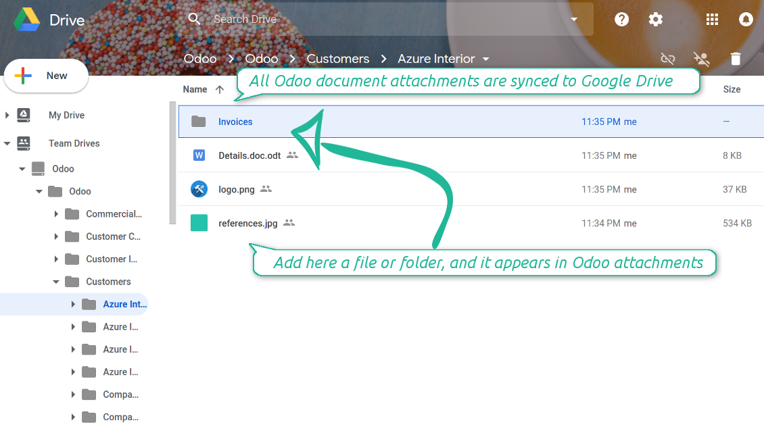Click the 534 KB size value
The height and width of the screenshot is (433, 764).
point(737,223)
